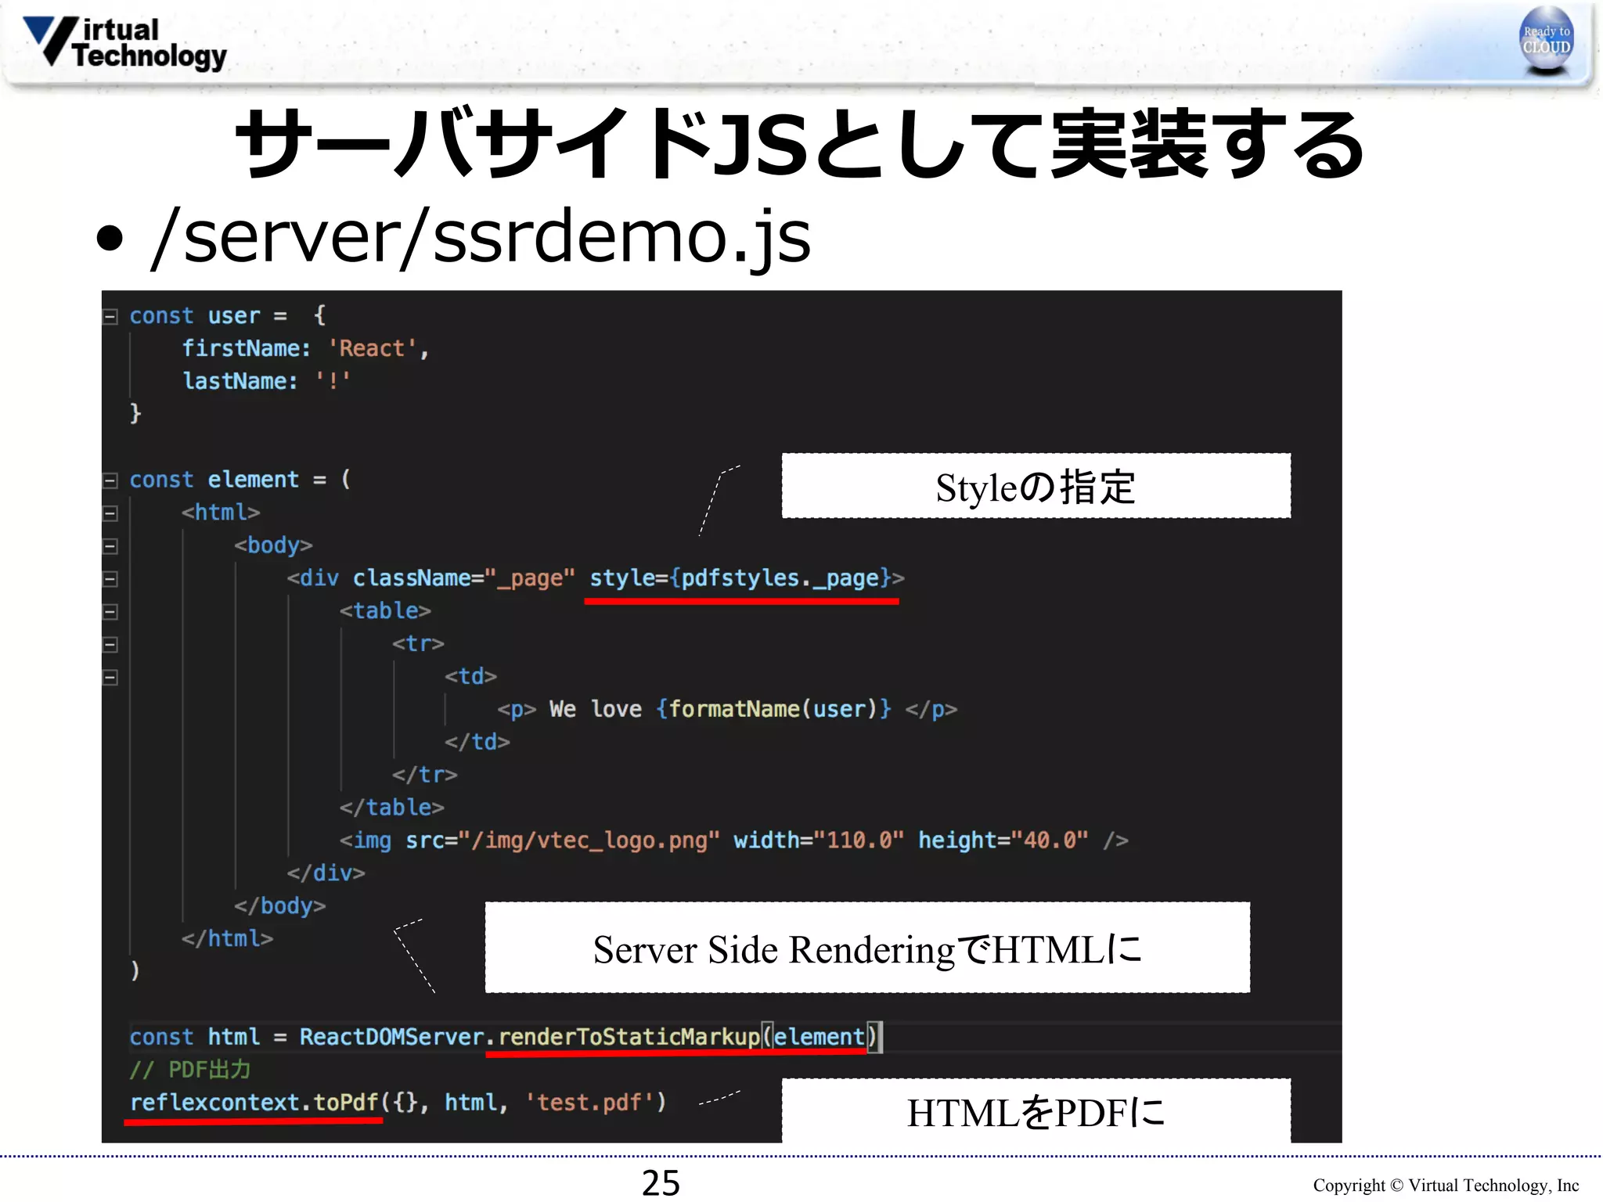Collapse the <html> tag fold
Image resolution: width=1603 pixels, height=1202 pixels.
tap(110, 513)
